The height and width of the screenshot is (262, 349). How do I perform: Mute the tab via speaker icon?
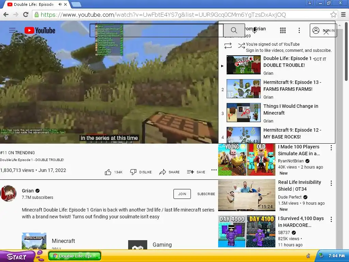pos(60,4)
